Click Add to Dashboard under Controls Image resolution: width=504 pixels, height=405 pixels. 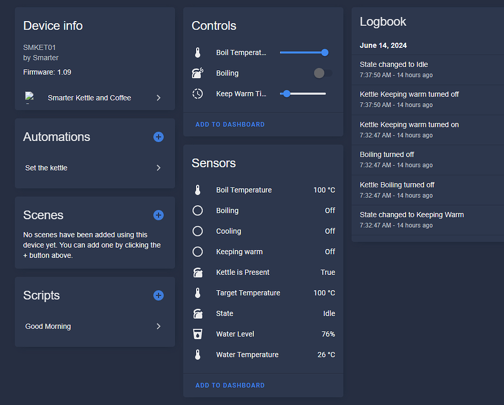click(x=230, y=124)
